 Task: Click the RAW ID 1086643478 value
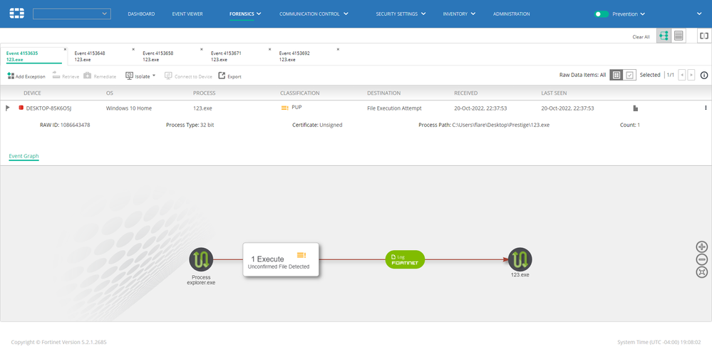pos(75,125)
